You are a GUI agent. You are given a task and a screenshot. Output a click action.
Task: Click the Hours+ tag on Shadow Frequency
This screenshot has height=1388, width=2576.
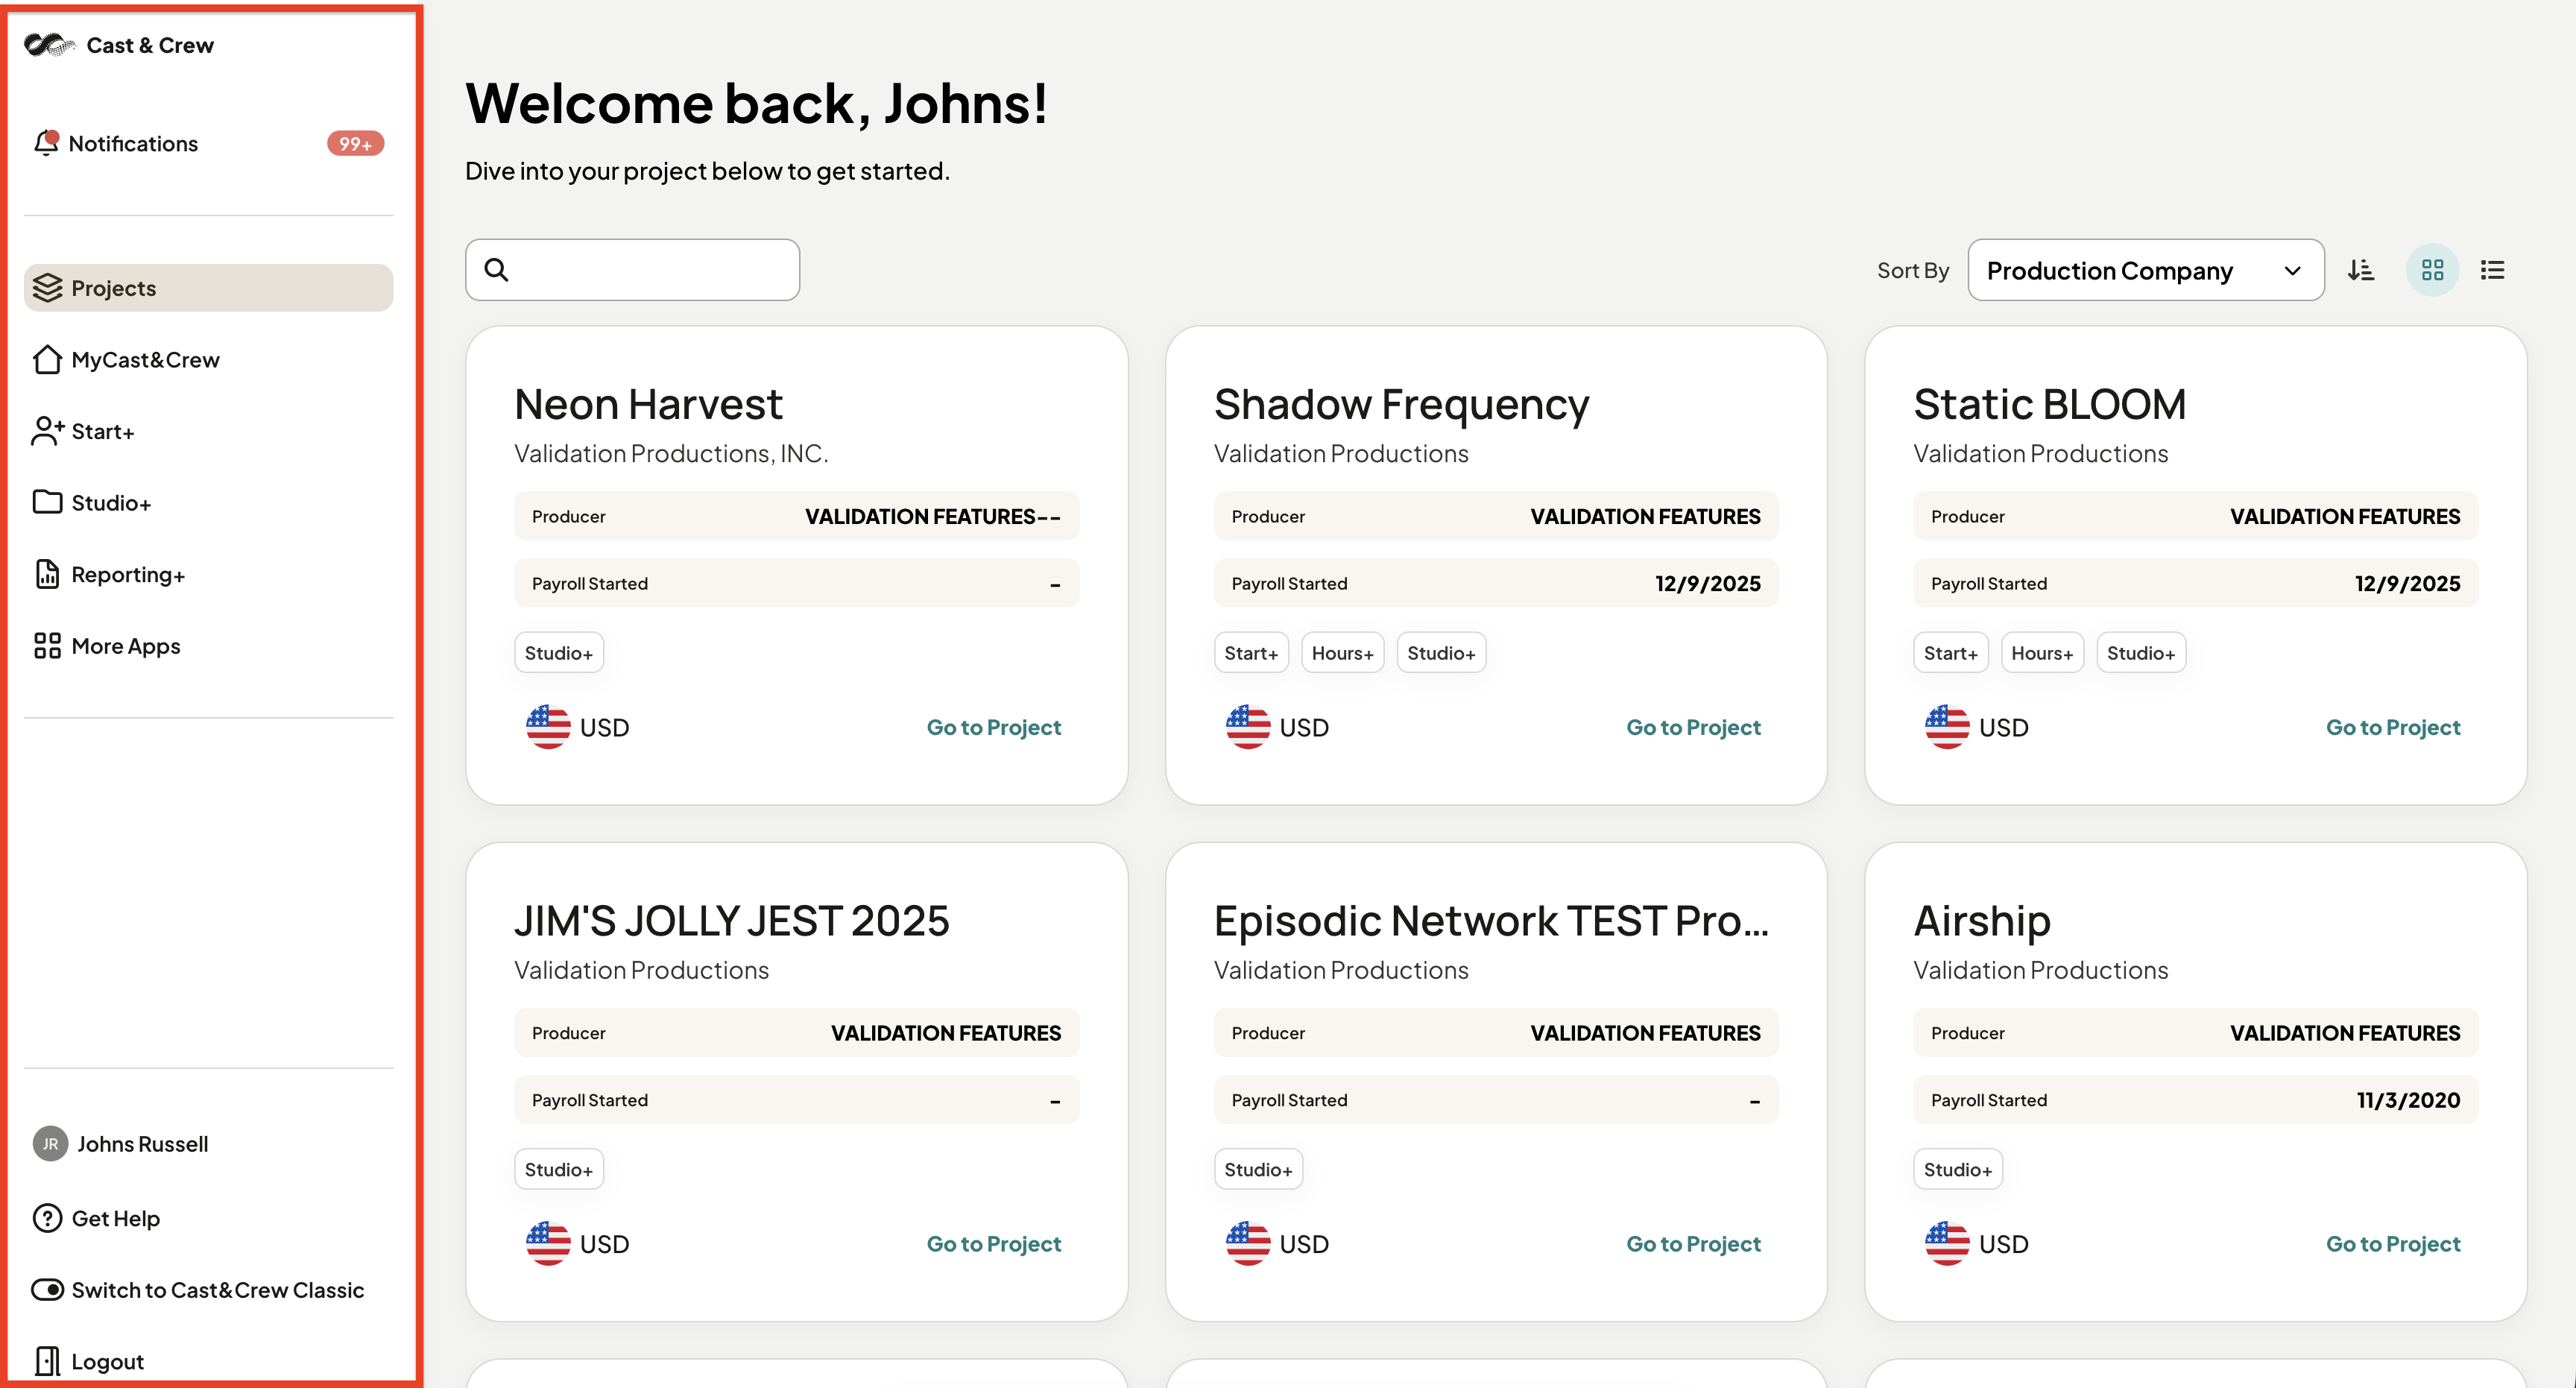[1342, 653]
